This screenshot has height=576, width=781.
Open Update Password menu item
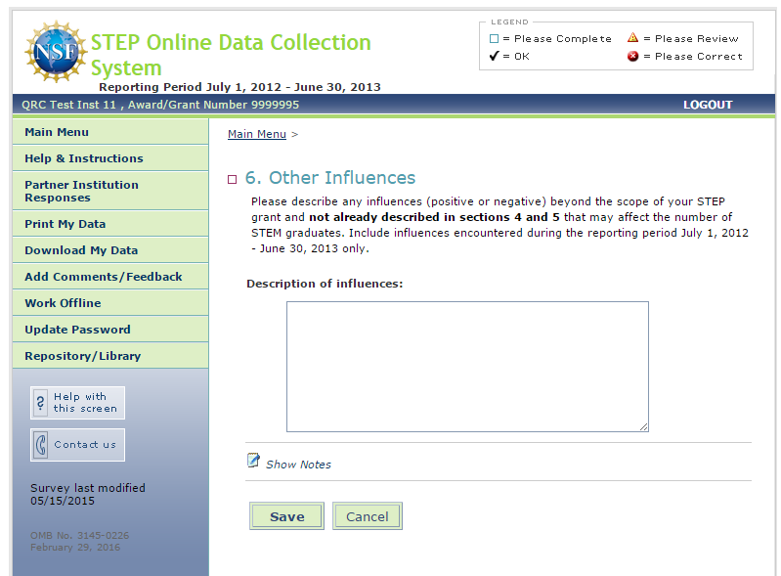110,330
